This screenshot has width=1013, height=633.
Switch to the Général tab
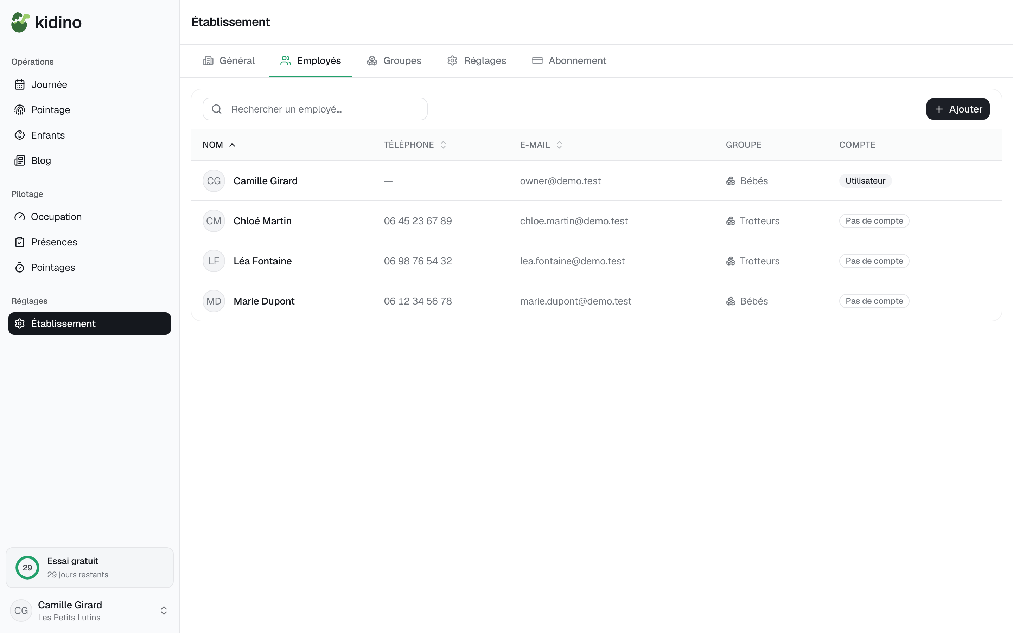[229, 61]
